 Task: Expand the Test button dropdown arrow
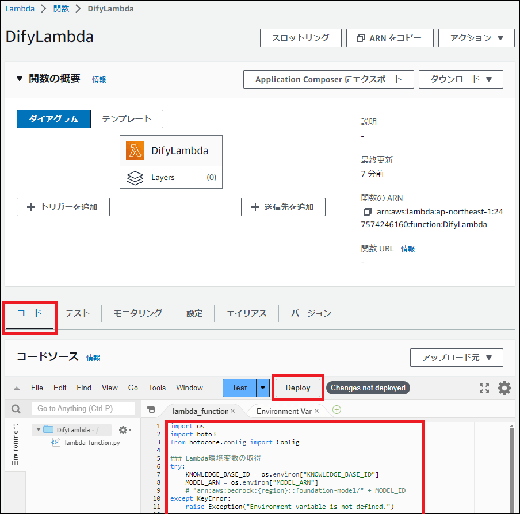[263, 388]
